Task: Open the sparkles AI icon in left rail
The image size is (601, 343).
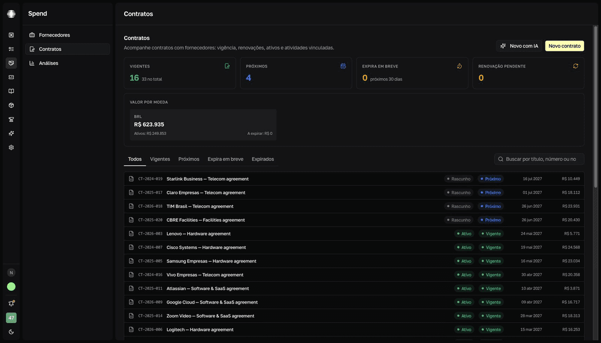Action: [x=11, y=133]
